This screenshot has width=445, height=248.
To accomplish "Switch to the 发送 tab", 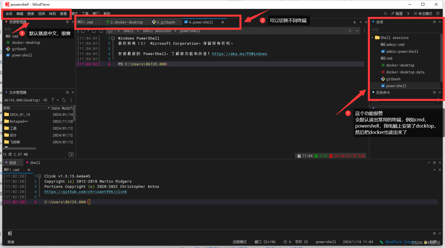I will pyautogui.click(x=12, y=163).
